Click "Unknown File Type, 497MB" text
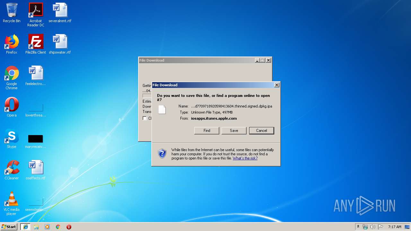Viewport: 411px width, 231px height. tap(212, 112)
